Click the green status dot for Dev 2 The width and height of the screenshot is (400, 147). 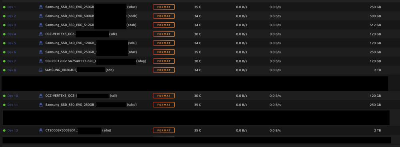pyautogui.click(x=4, y=16)
